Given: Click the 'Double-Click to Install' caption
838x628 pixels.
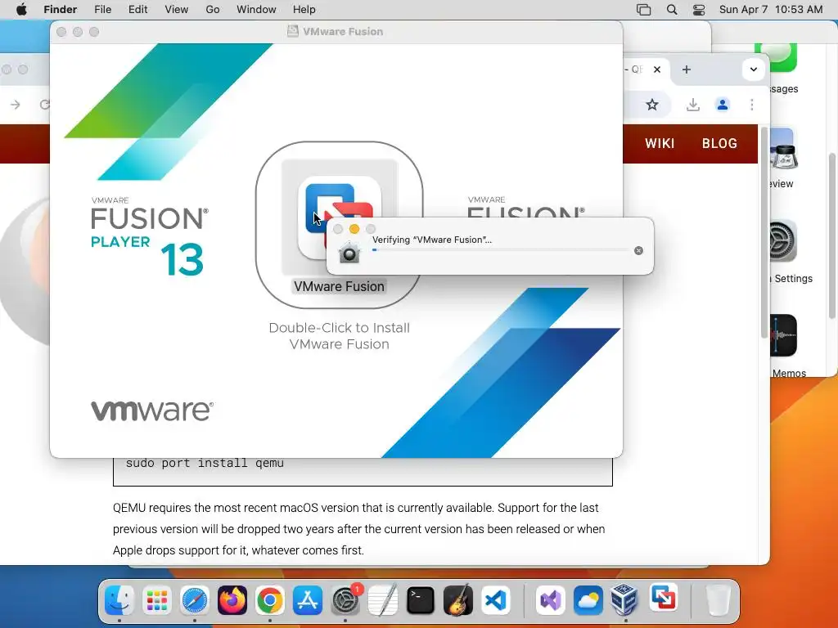Looking at the screenshot, I should tap(339, 336).
